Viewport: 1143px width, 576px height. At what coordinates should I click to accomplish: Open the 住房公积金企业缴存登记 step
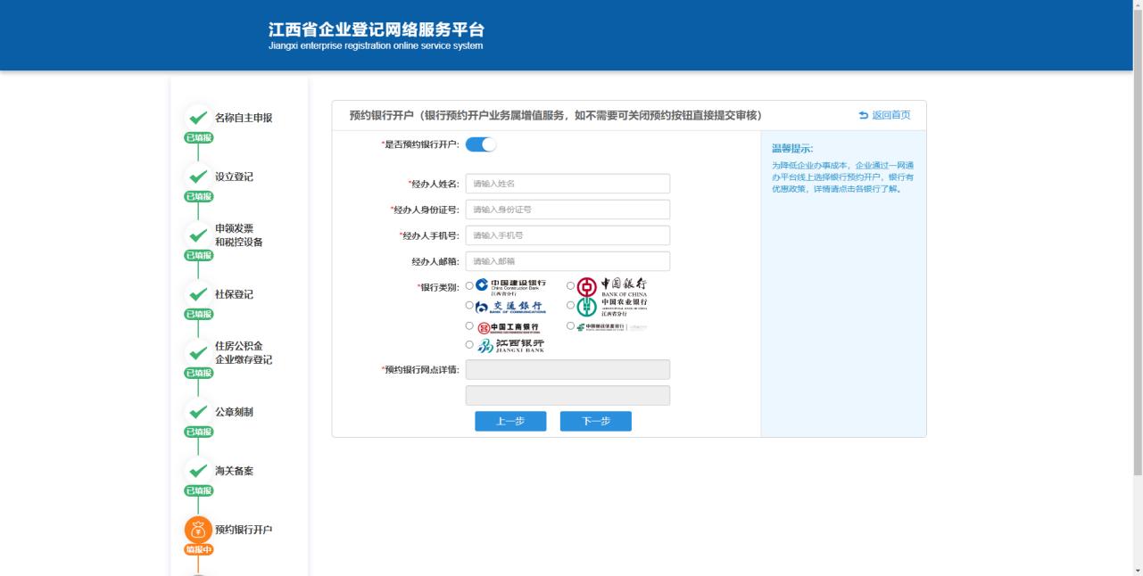pyautogui.click(x=243, y=353)
